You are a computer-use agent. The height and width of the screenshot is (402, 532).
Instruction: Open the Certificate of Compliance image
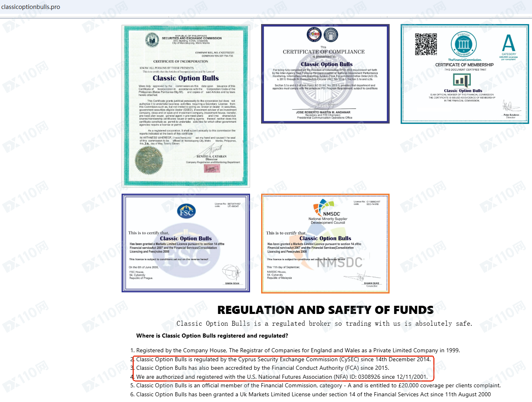click(x=325, y=74)
